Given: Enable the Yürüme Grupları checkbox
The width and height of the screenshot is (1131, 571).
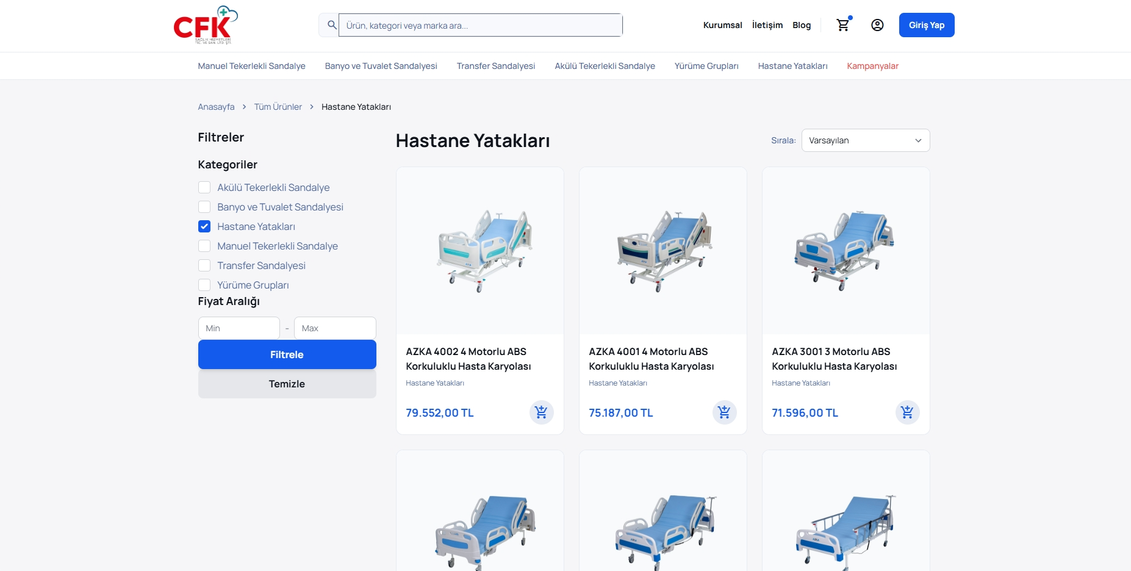Looking at the screenshot, I should (x=204, y=285).
